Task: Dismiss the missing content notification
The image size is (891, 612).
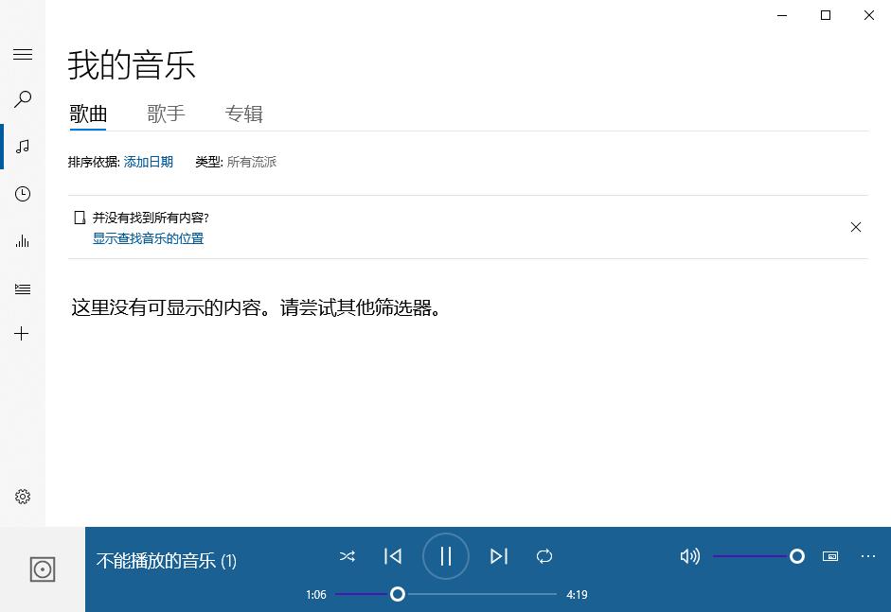Action: click(x=856, y=227)
